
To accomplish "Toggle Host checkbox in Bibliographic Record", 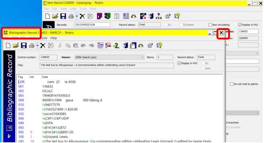I will tap(203, 68).
